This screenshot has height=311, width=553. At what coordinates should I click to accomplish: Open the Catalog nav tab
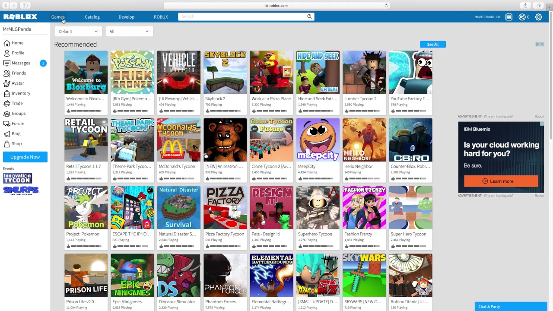click(x=92, y=17)
